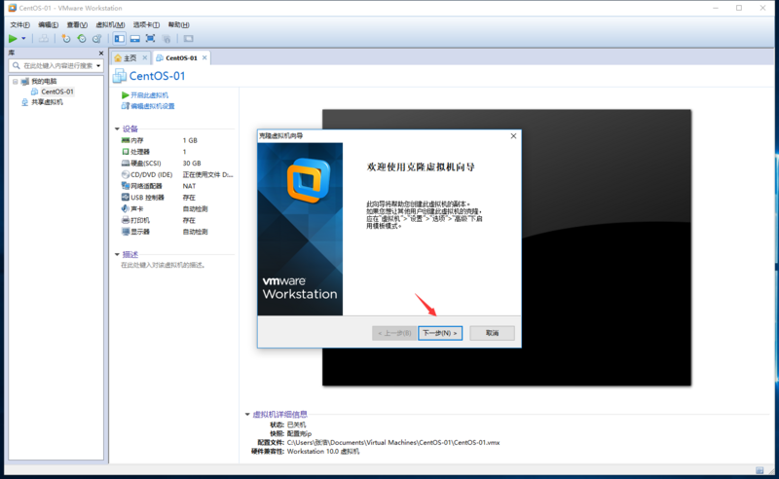Select CentOS-01 in the library tree
Image resolution: width=779 pixels, height=479 pixels.
(x=57, y=92)
